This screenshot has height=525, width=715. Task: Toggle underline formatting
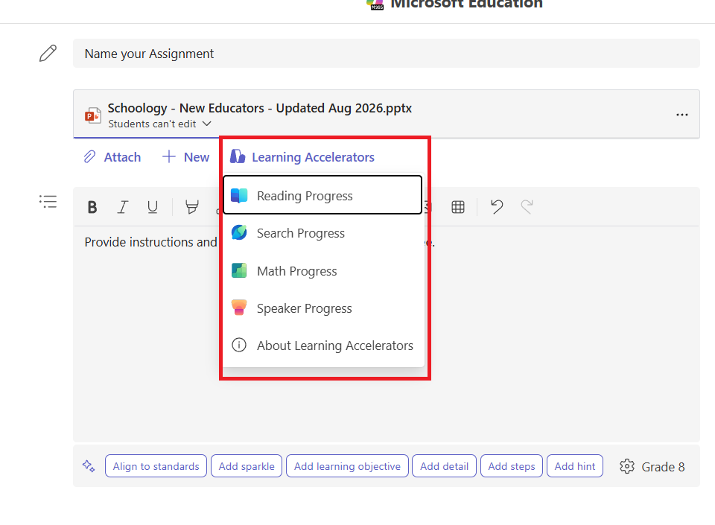point(153,207)
